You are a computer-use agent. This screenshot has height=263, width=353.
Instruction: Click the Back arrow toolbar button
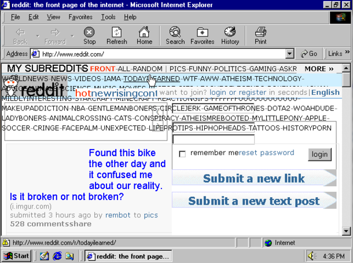20,36
